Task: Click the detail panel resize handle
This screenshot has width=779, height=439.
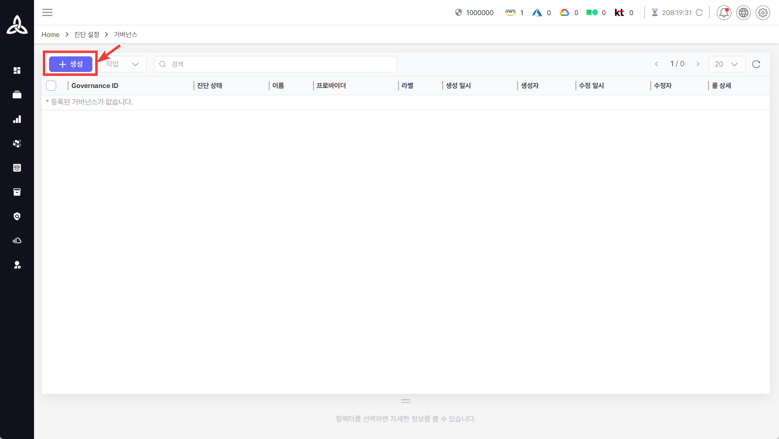Action: (x=406, y=401)
